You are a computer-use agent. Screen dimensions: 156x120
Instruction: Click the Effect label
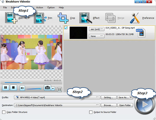[96, 18]
